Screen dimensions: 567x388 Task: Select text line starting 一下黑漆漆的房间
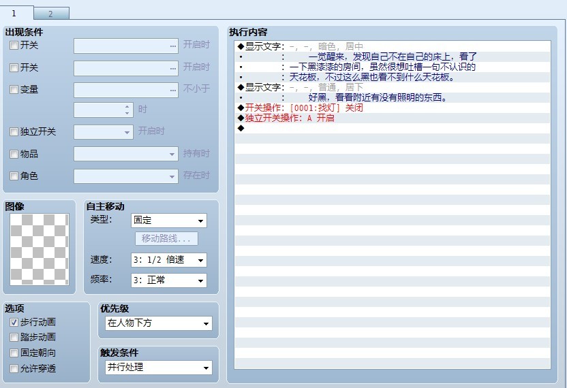393,67
